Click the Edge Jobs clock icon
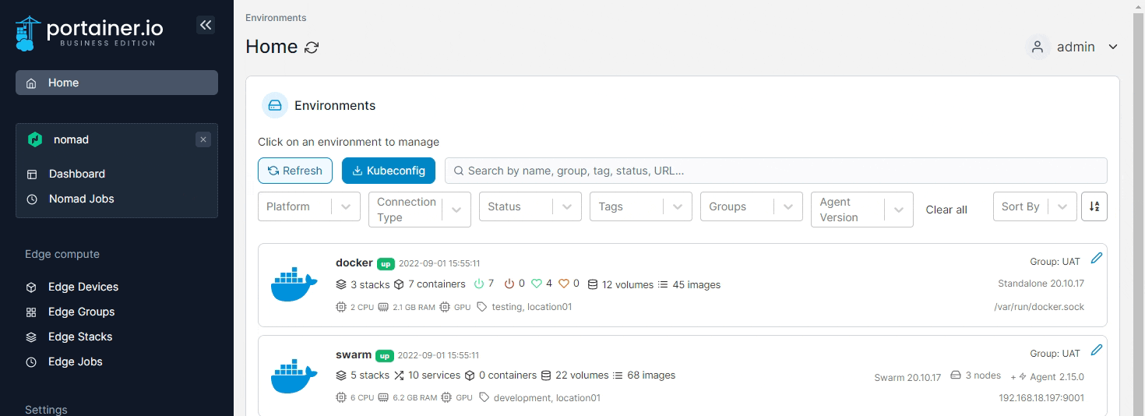 point(31,361)
